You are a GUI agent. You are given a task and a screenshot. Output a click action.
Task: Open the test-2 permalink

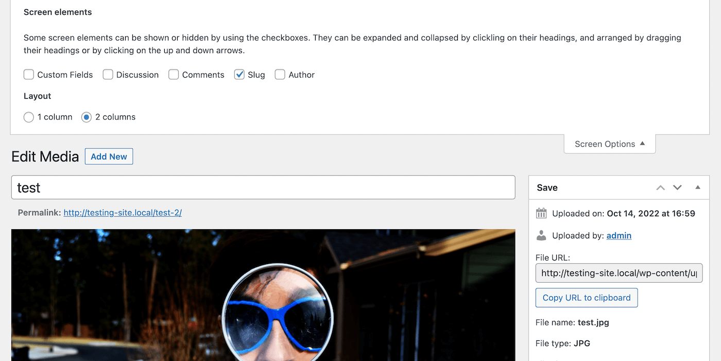pyautogui.click(x=123, y=212)
